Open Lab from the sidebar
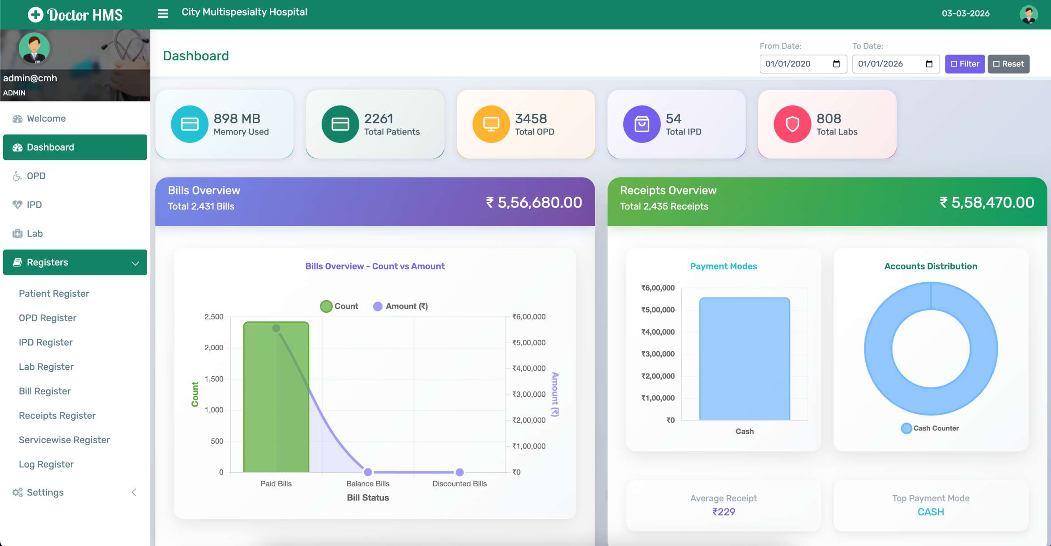The width and height of the screenshot is (1051, 546). point(34,234)
